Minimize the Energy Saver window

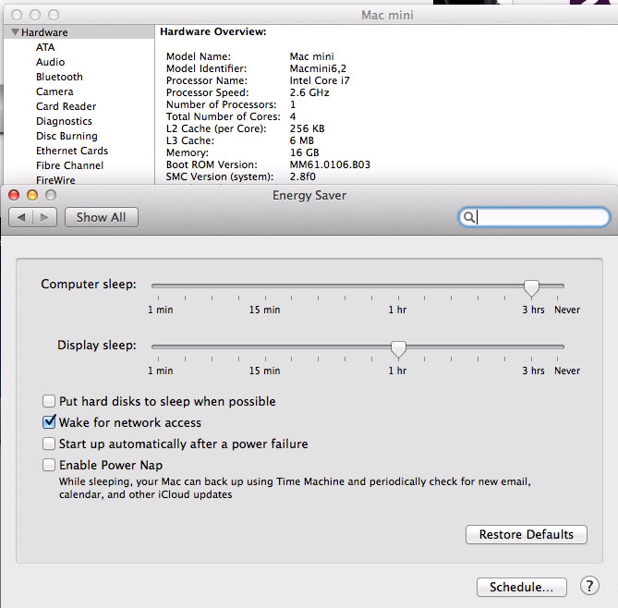click(32, 195)
